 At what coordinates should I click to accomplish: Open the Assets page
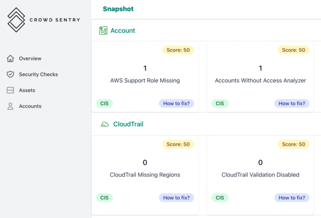(x=27, y=90)
